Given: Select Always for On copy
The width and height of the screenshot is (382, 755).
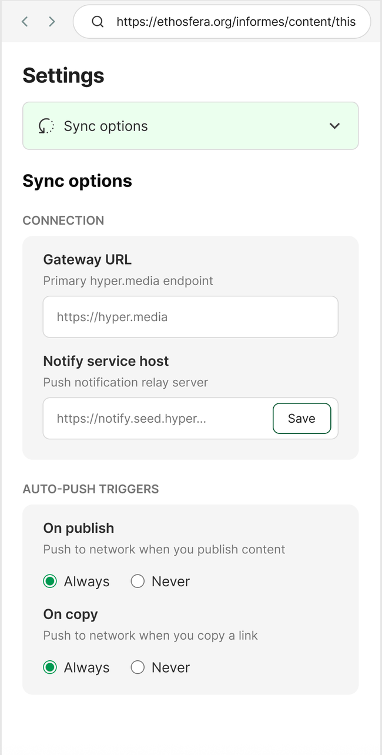Looking at the screenshot, I should 50,667.
